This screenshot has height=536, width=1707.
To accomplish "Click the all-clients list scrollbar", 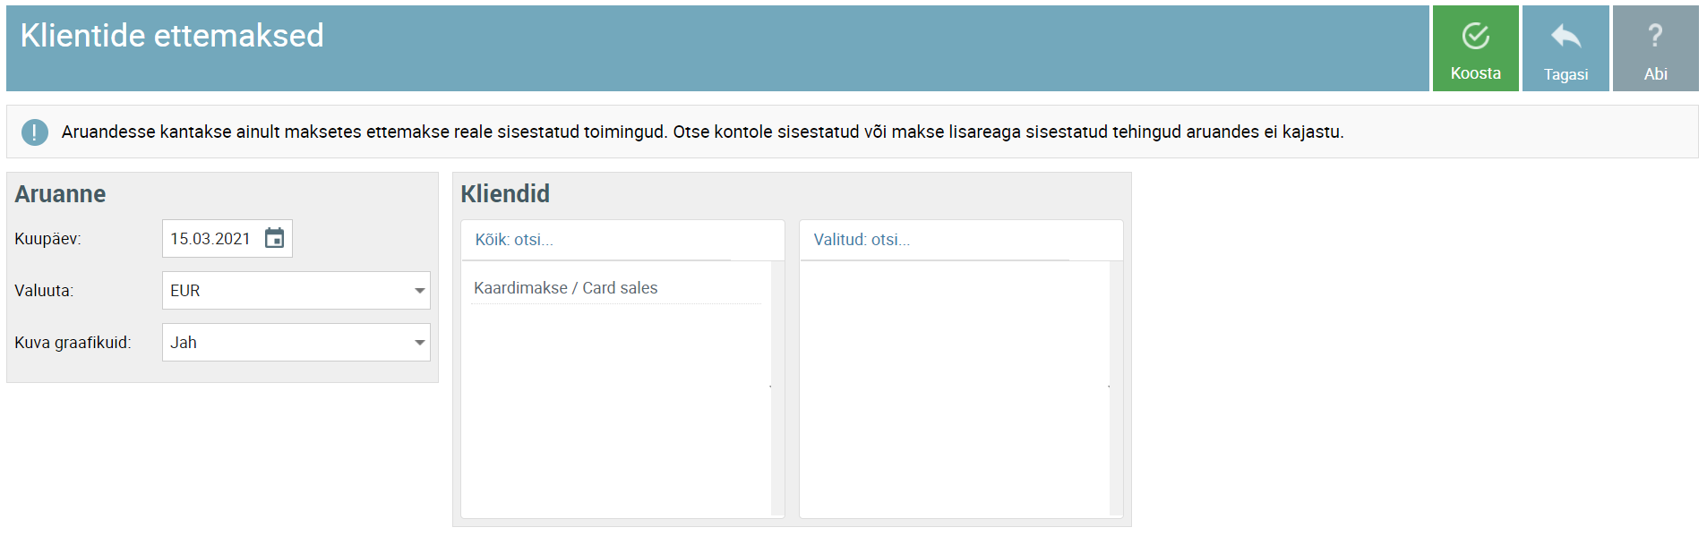I will 776,388.
